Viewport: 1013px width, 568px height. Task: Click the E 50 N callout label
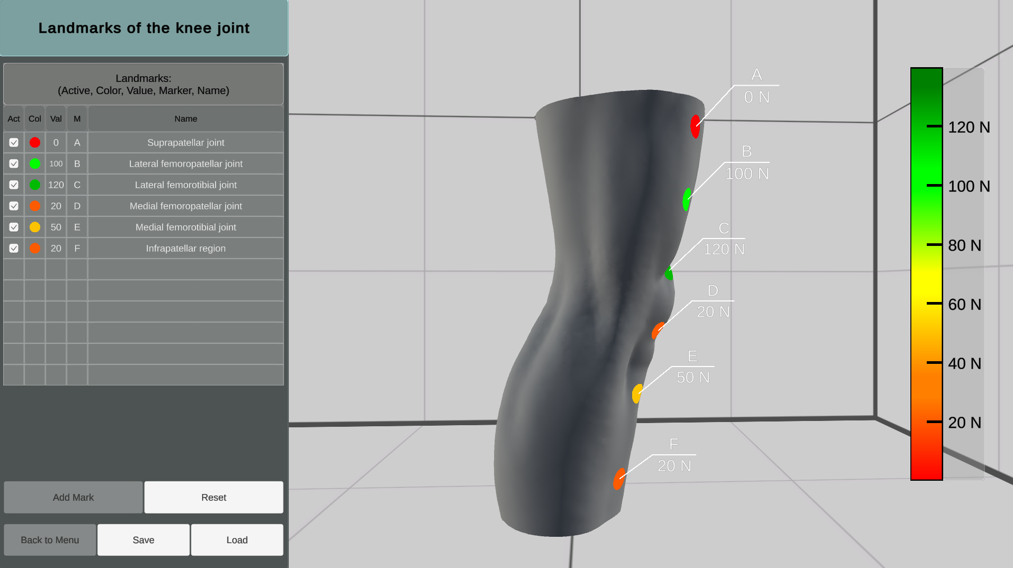pos(693,367)
